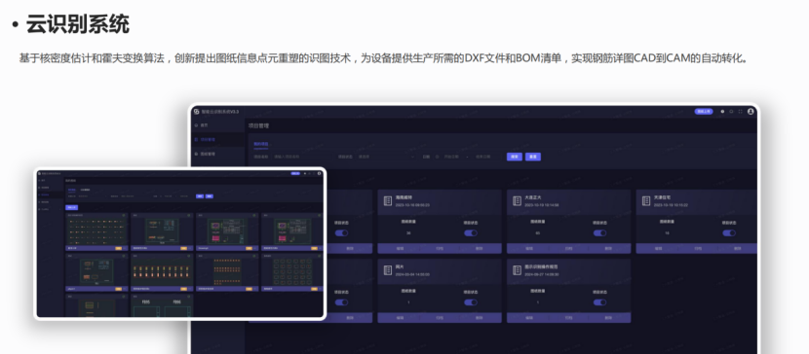Click the 项目管理 page heading in large window

click(x=258, y=125)
